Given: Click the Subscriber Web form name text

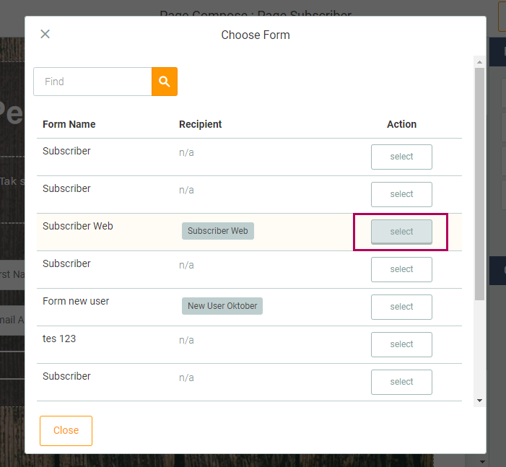Looking at the screenshot, I should tap(78, 226).
